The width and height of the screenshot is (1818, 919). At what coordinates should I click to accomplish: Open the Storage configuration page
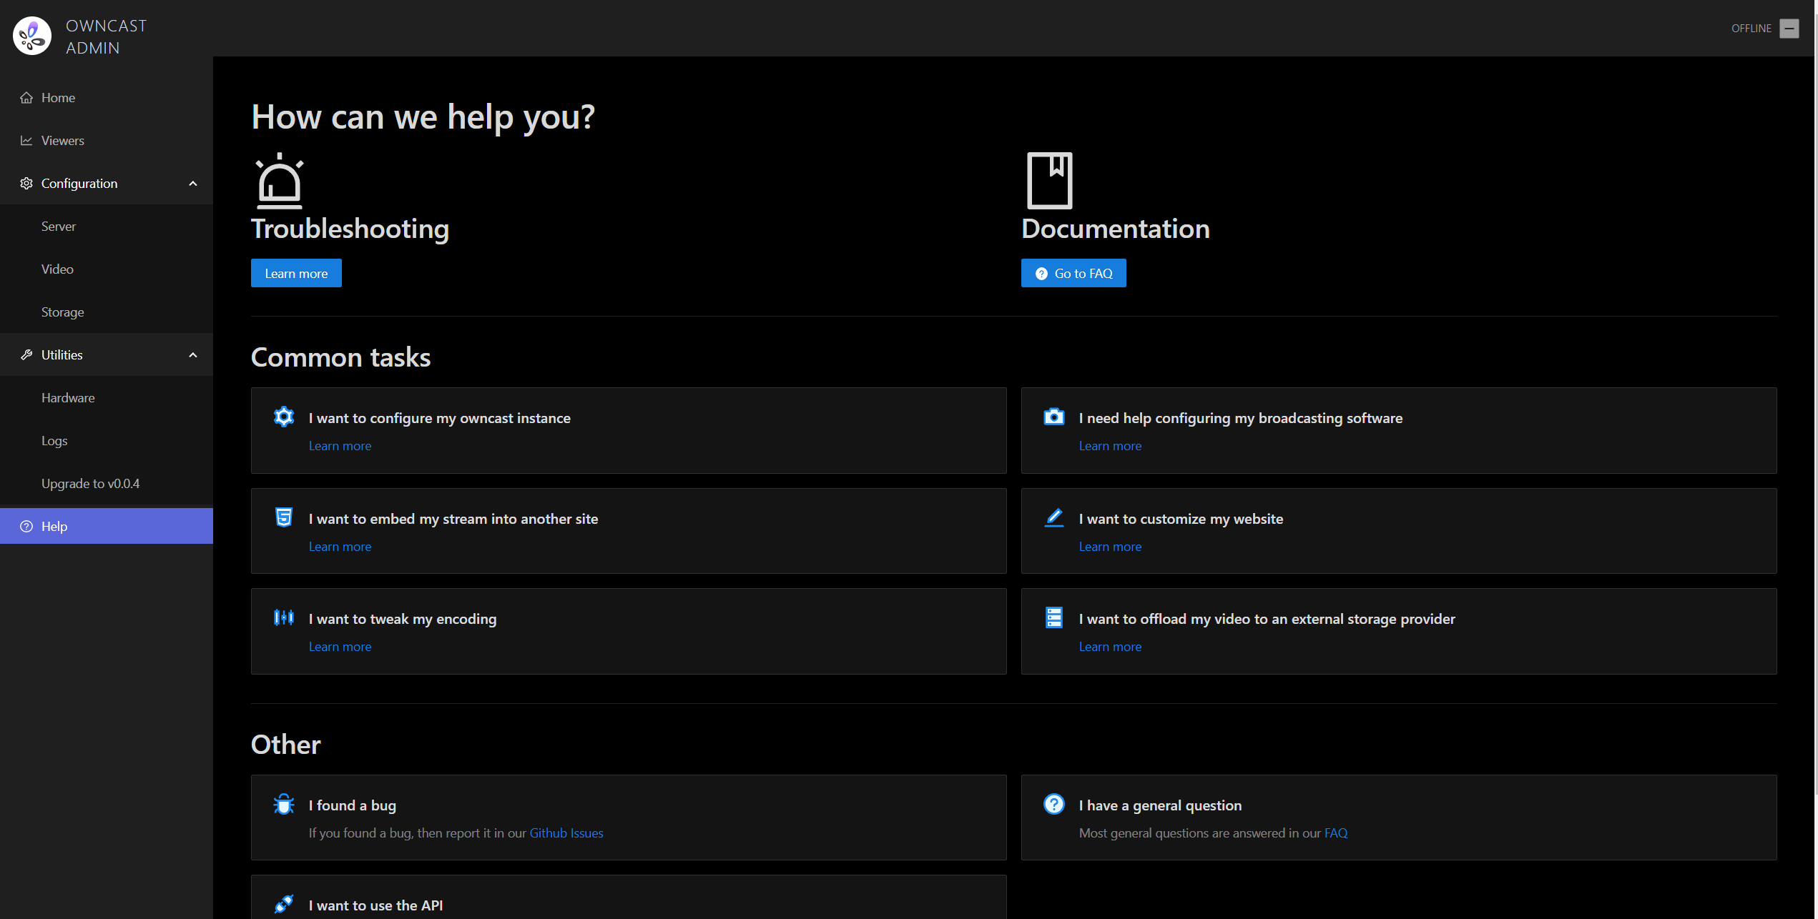[x=62, y=312]
